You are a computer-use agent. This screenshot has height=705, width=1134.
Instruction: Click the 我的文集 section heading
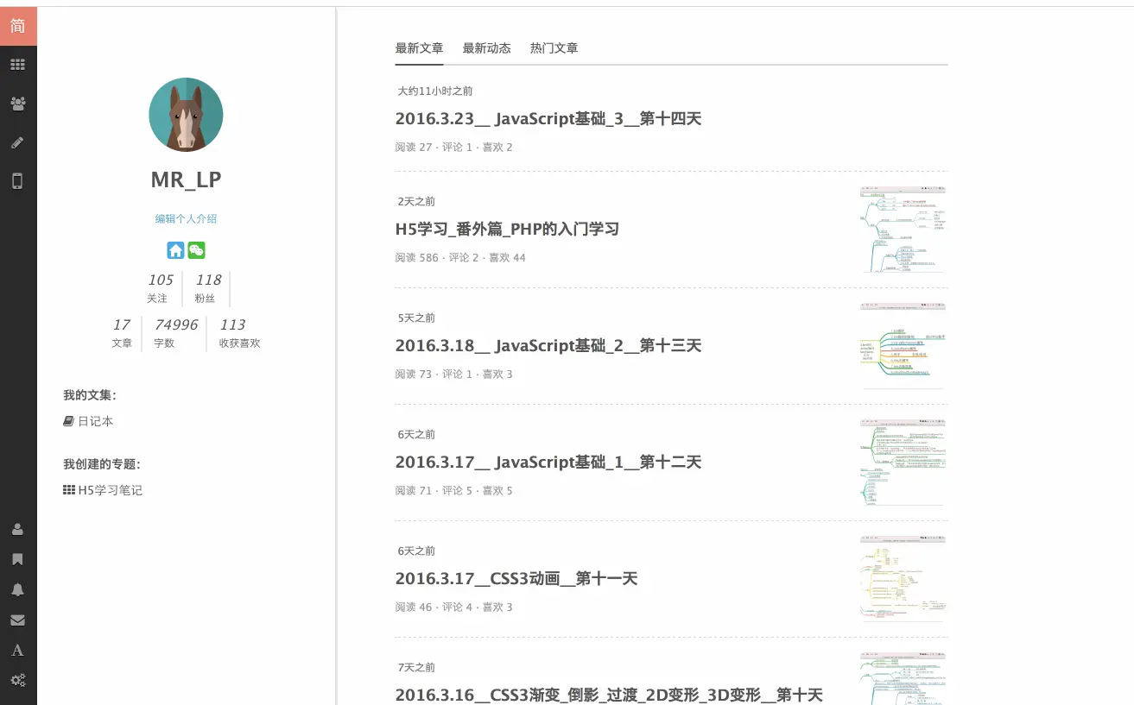(90, 395)
